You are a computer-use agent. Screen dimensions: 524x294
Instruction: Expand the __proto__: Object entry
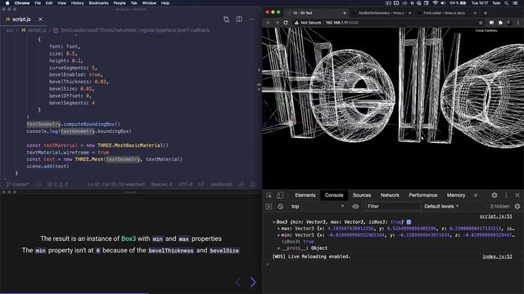[278, 248]
